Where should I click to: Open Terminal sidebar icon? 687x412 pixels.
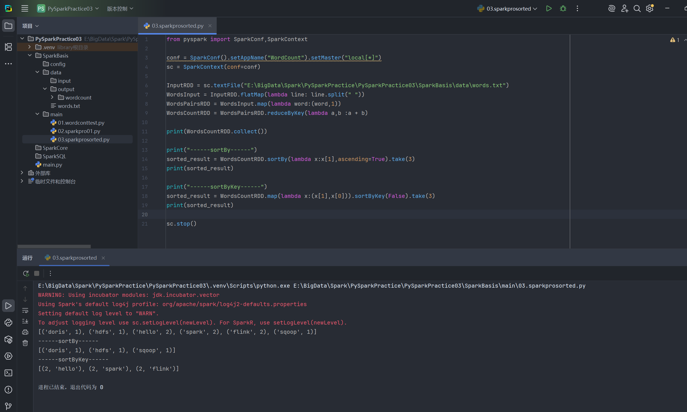click(x=8, y=373)
